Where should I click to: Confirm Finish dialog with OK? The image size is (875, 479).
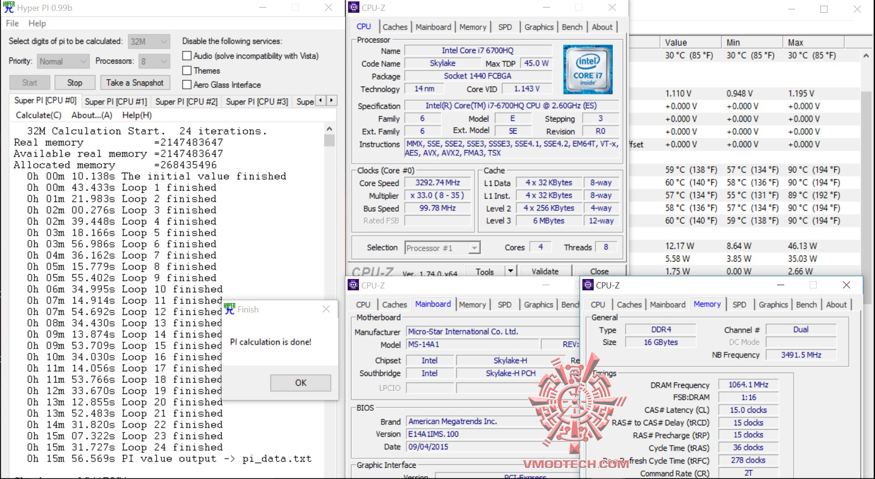[301, 383]
